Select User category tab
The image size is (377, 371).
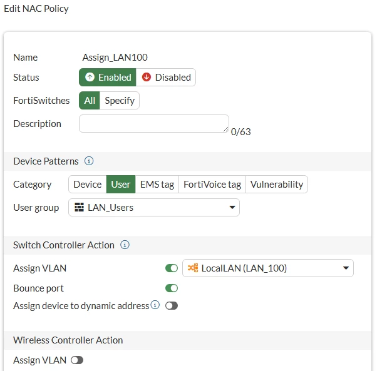(x=121, y=184)
